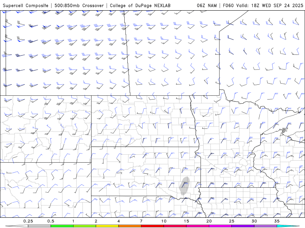The width and height of the screenshot is (305, 228).
Task: Select the bright green 0.5–1 colorbar segment
Action: click(x=62, y=226)
